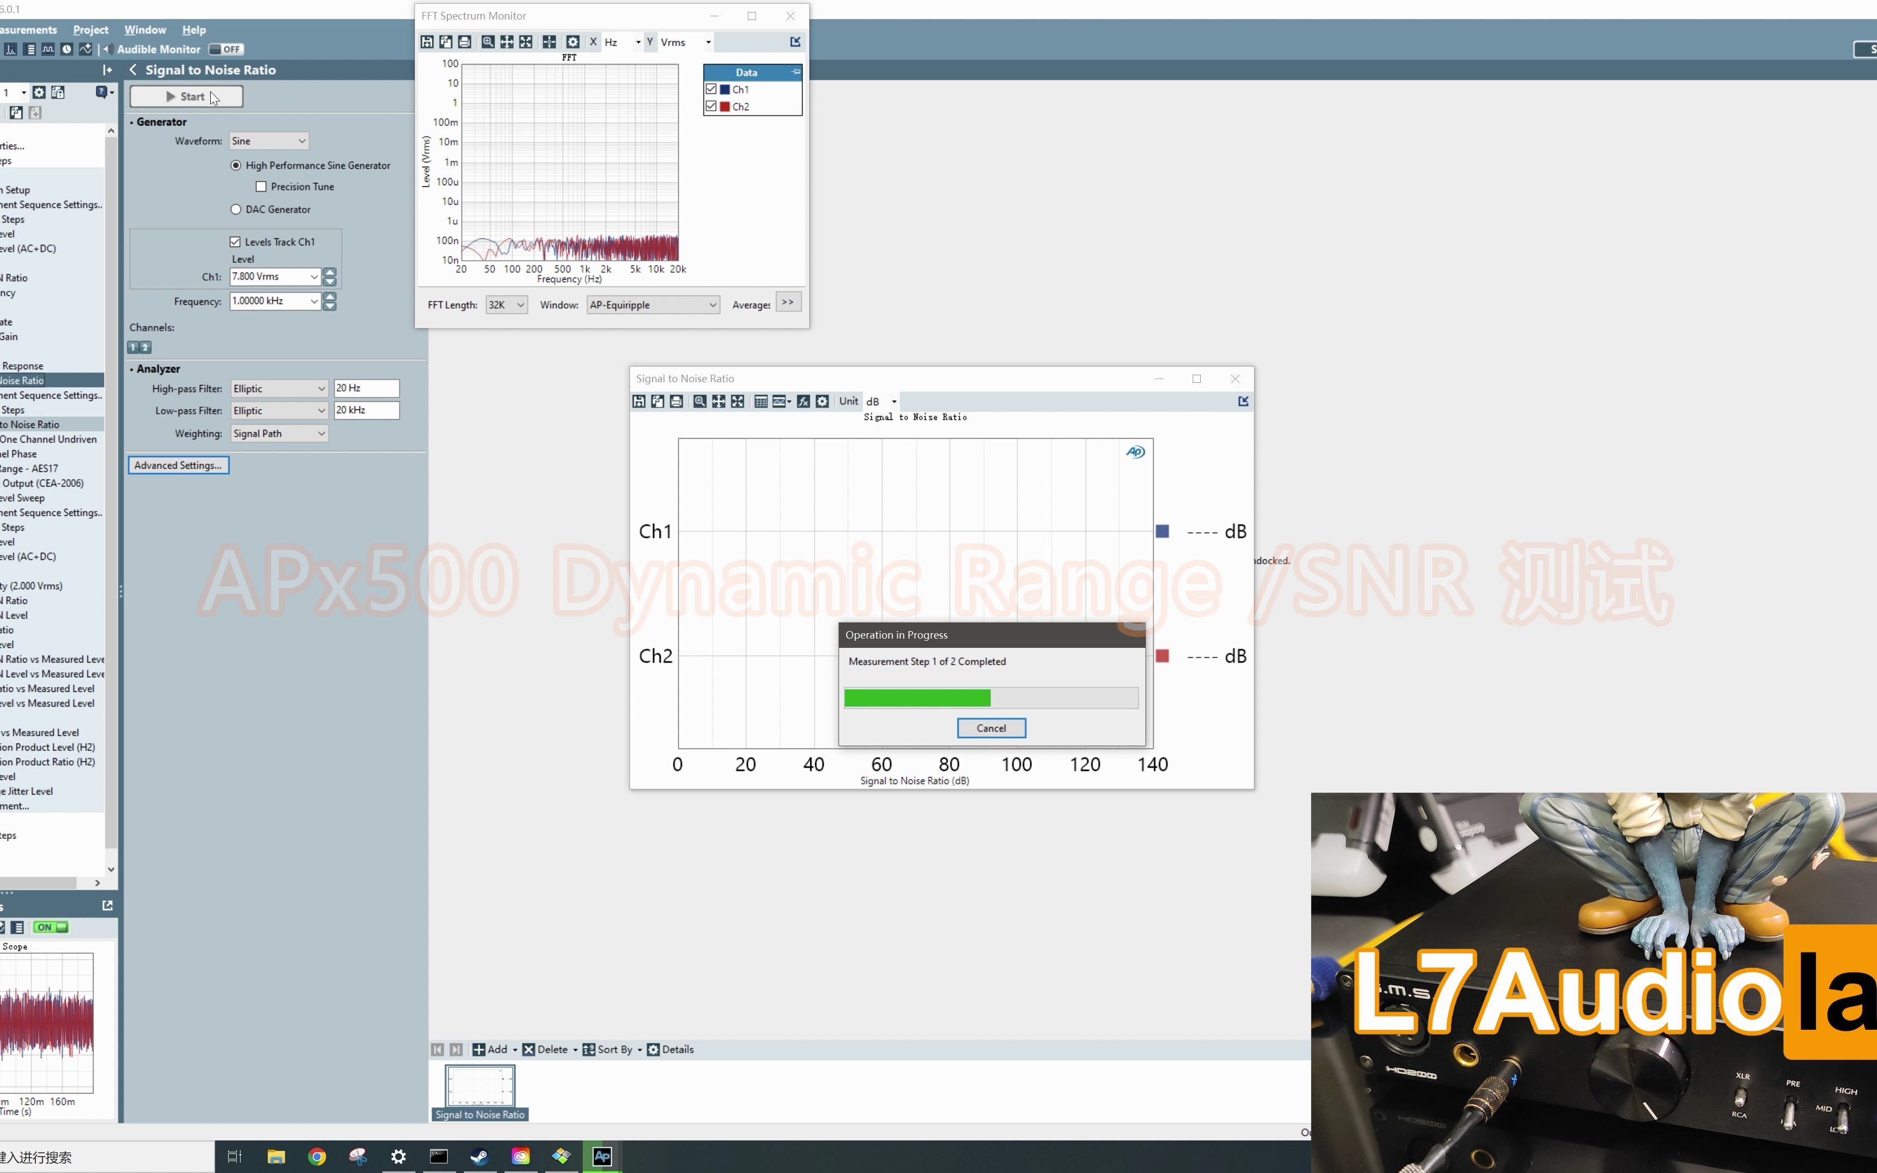
Task: Select pan tool in FFT Spectrum Monitor
Action: tap(507, 42)
